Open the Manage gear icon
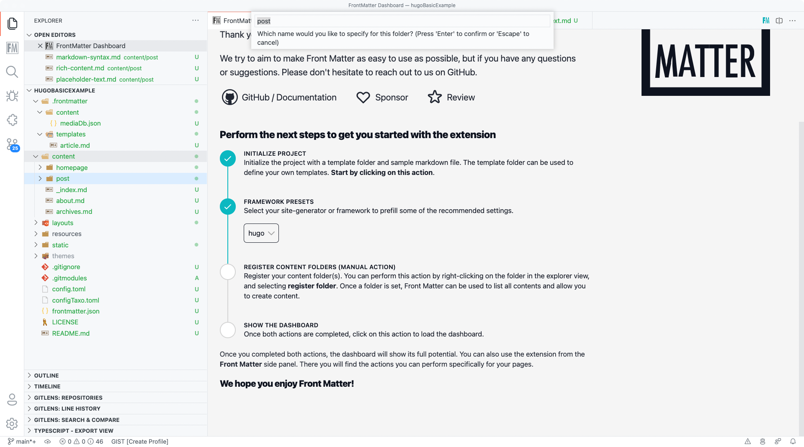Screen dimensions: 804x447 [12, 424]
